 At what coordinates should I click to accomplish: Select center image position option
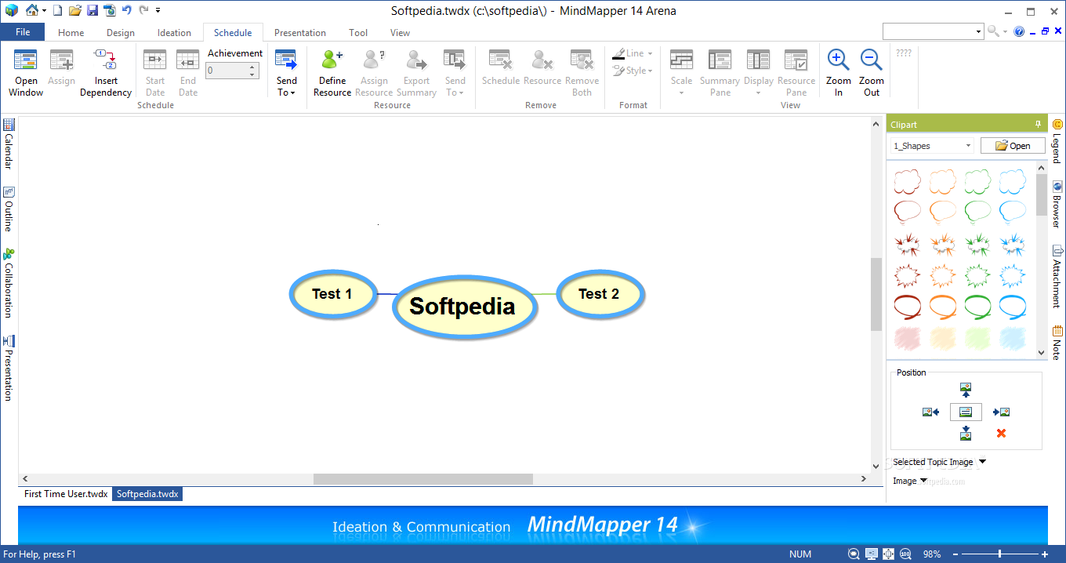point(966,412)
